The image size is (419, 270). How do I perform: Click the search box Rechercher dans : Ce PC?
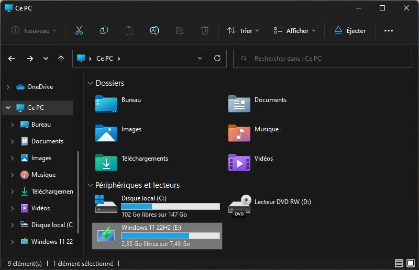pos(323,59)
